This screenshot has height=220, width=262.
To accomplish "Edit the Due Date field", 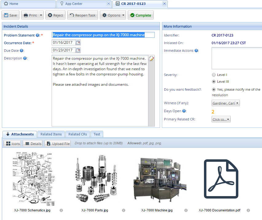I will pyautogui.click(x=63, y=50).
